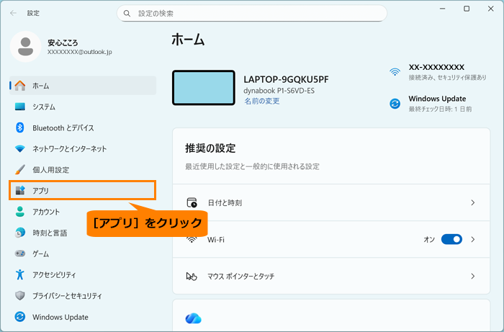Open アカウント in the sidebar

(x=46, y=212)
